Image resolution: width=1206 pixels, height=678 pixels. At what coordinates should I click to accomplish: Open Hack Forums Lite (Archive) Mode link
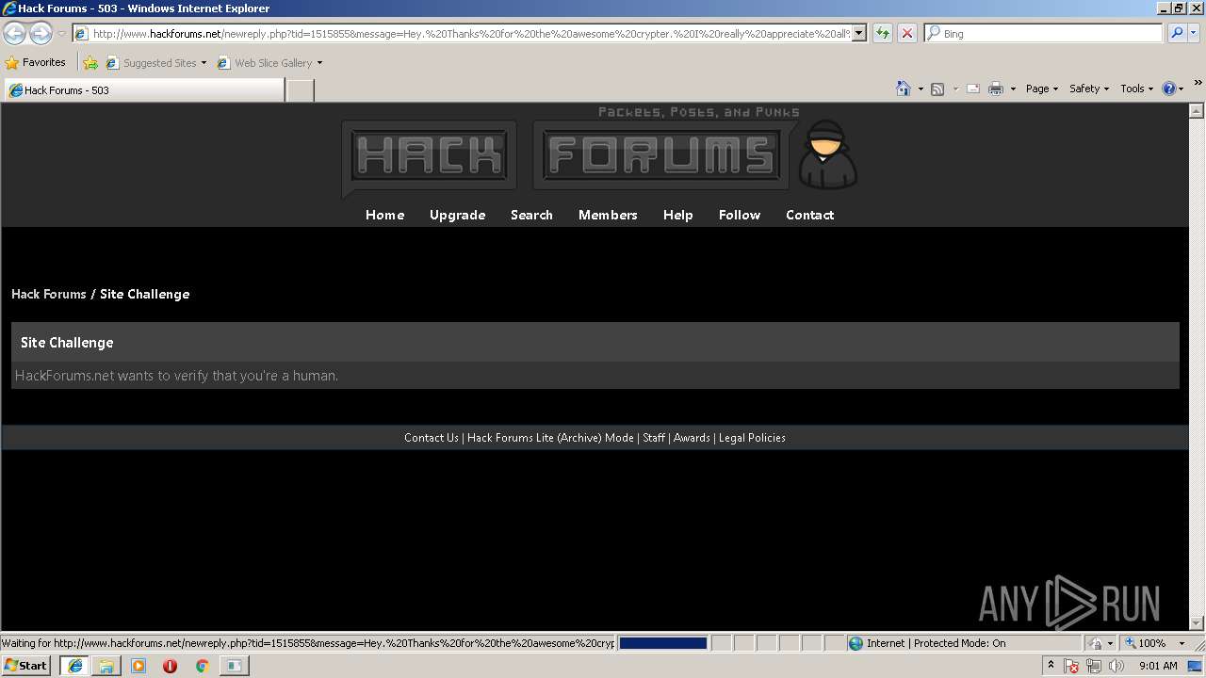pos(550,438)
